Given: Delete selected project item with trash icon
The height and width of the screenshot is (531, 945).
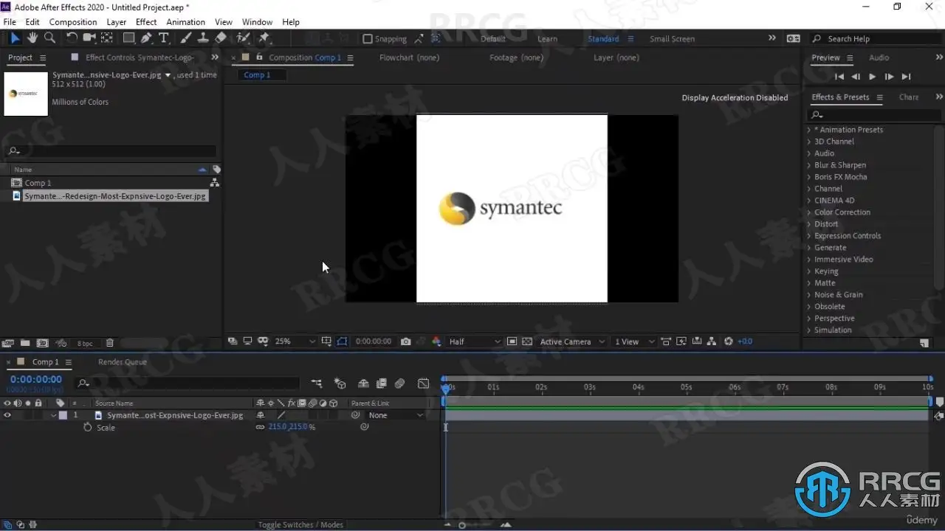Looking at the screenshot, I should 110,343.
